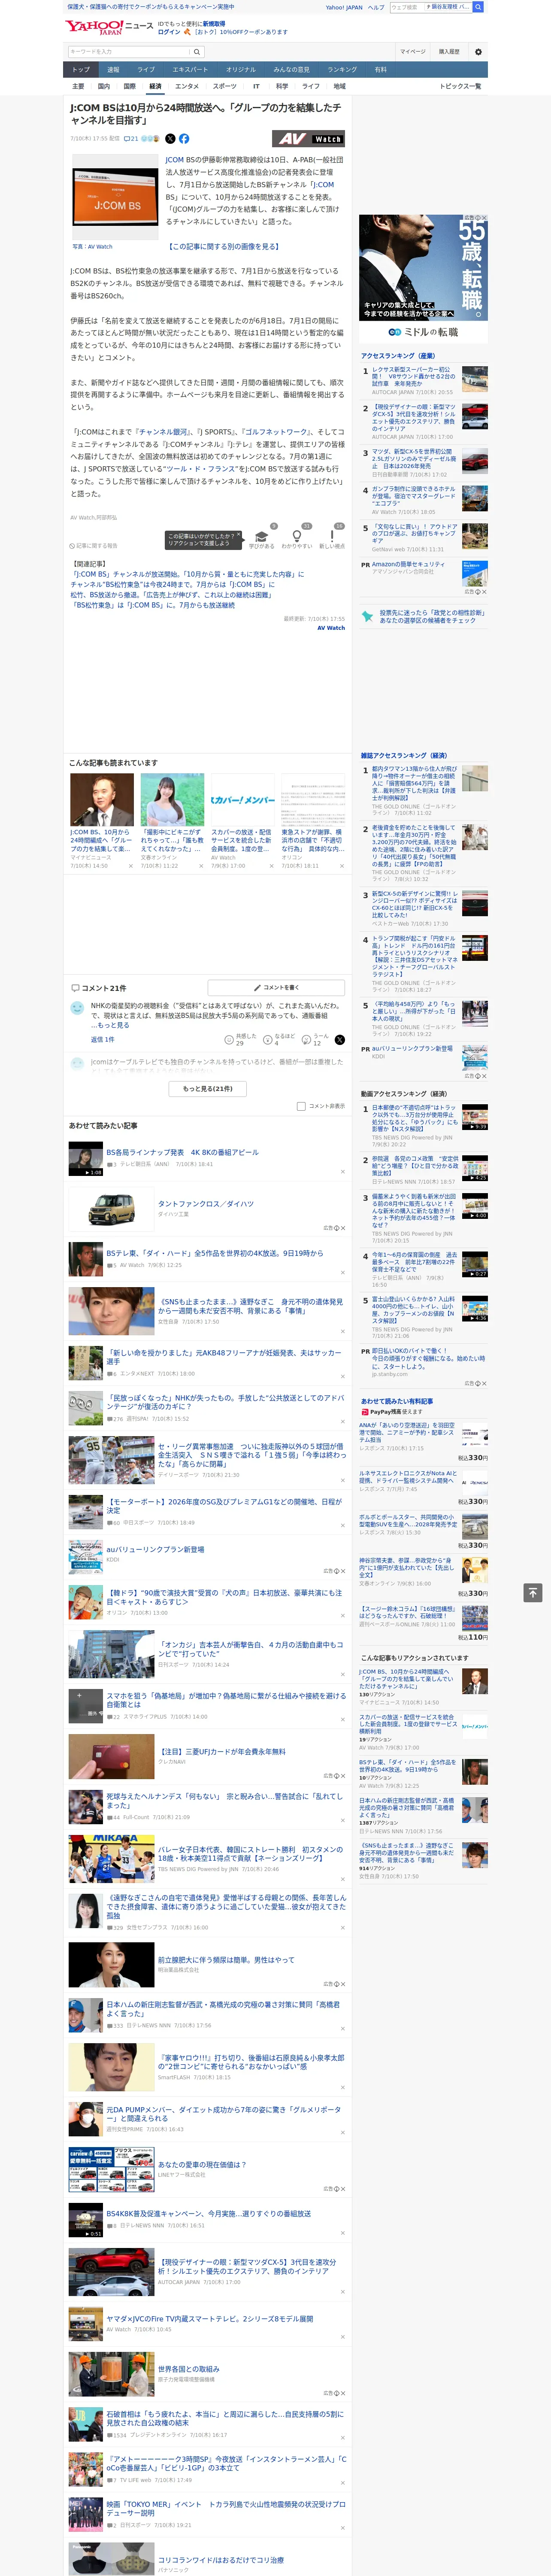
Task: Switch to the エキスパート tab
Action: pyautogui.click(x=190, y=70)
